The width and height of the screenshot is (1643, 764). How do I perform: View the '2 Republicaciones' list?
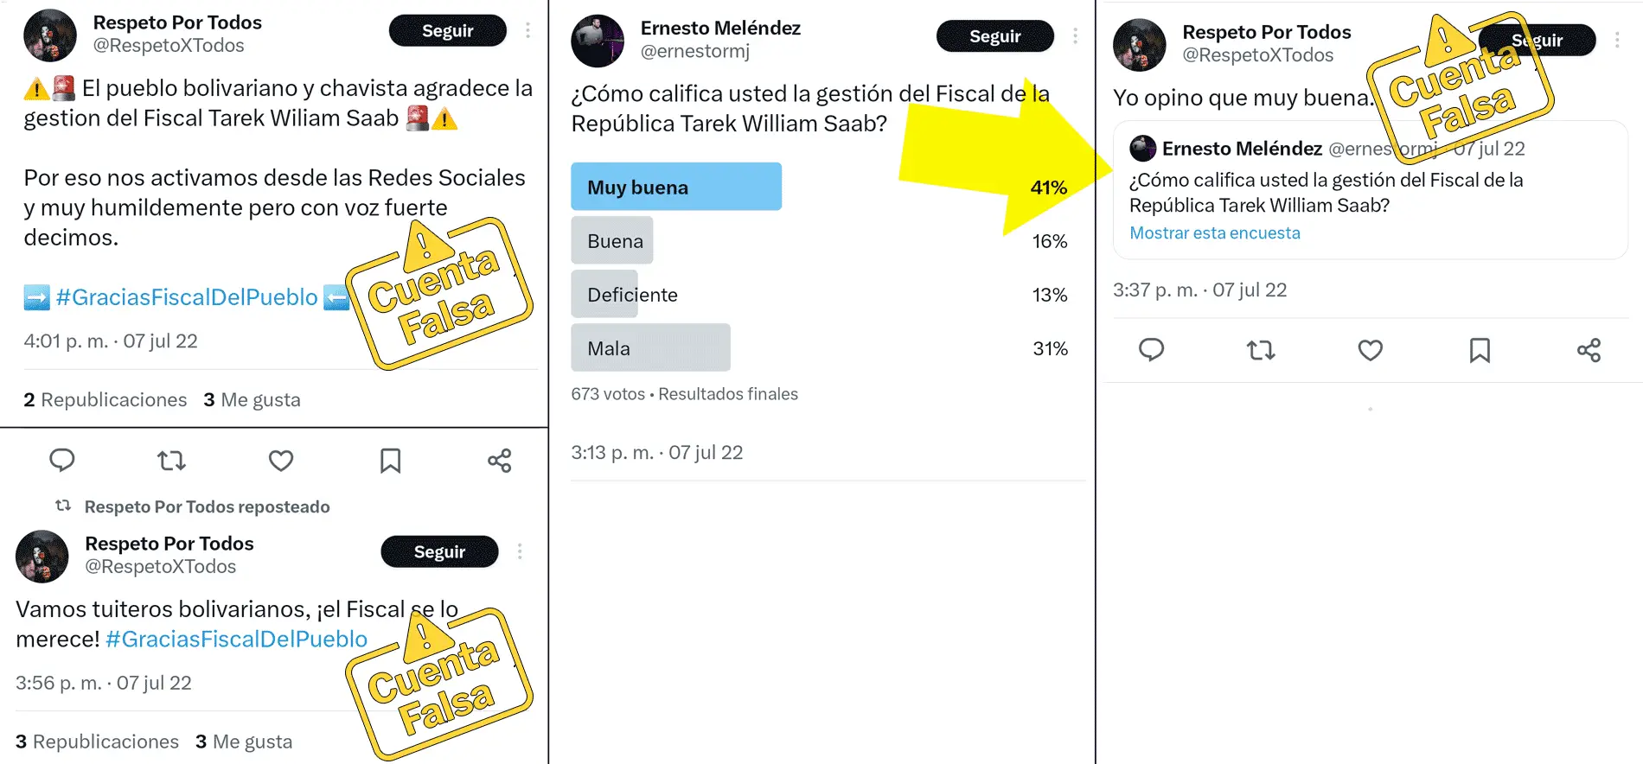(105, 400)
